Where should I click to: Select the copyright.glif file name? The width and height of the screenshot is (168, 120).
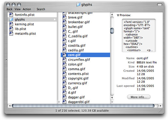[x=78, y=78]
